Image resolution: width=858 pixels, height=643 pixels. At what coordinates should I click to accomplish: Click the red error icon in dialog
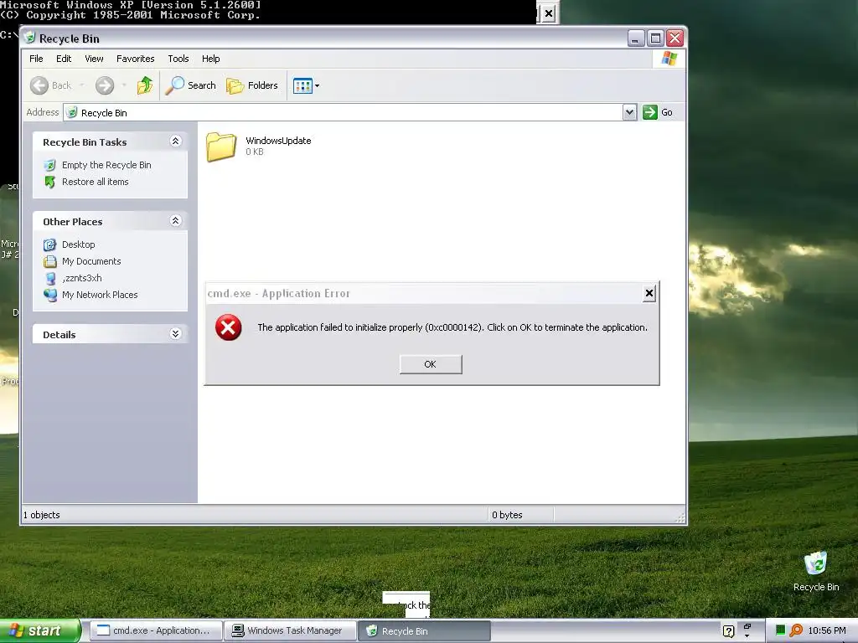pyautogui.click(x=228, y=327)
